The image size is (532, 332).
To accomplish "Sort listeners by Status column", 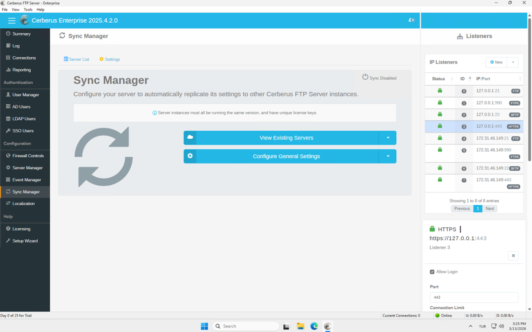I will coord(438,79).
